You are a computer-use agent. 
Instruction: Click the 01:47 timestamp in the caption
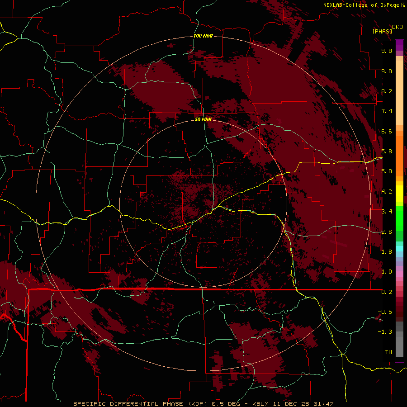323,404
